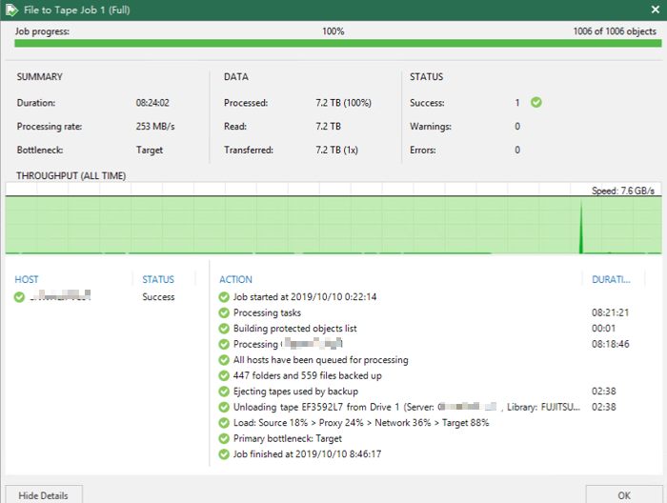Click the Hide Details button
This screenshot has height=503, width=667.
point(44,495)
